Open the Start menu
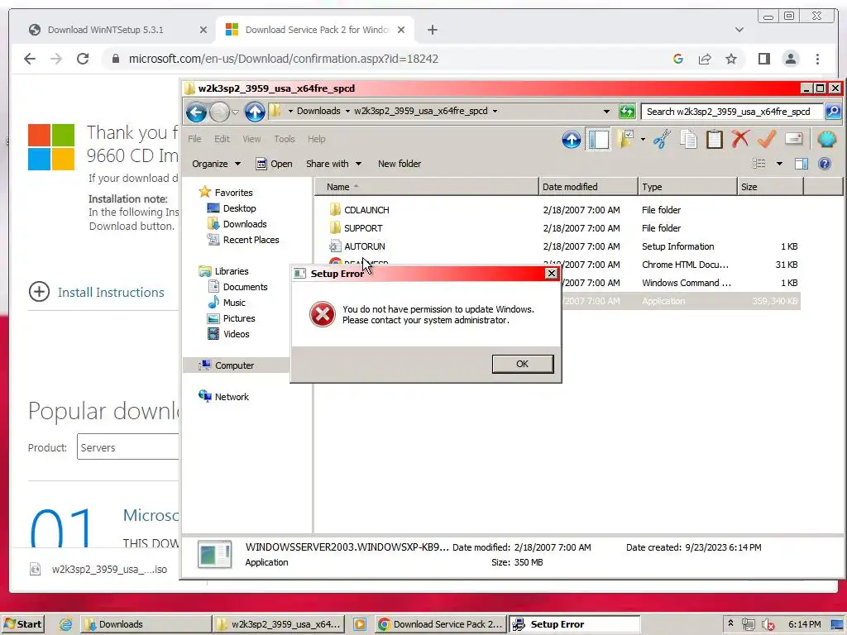The image size is (847, 635). coord(23,624)
